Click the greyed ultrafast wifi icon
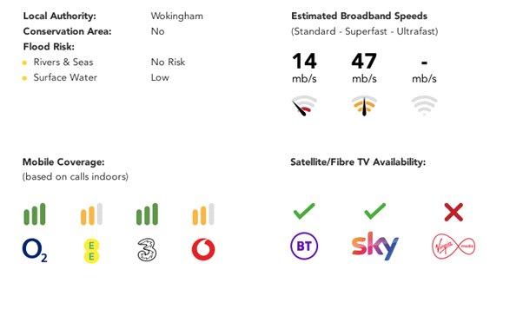523x316 pixels. click(x=424, y=105)
